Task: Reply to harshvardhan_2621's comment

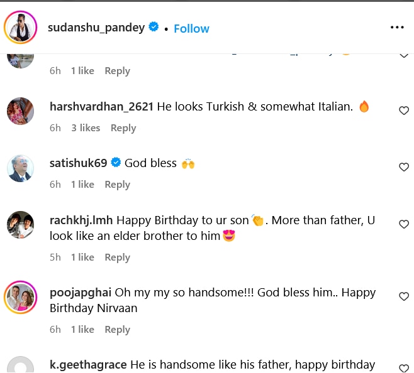Action: click(123, 128)
